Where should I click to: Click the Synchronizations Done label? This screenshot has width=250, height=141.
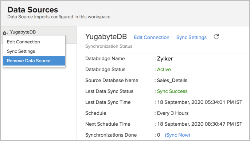(x=111, y=135)
